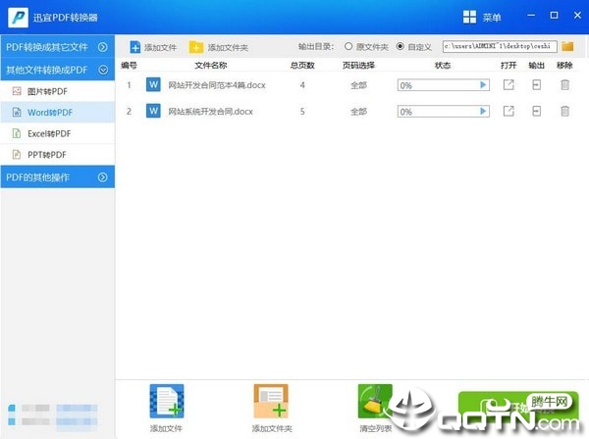Remove 网站开发合同范本4篇.docx using trash icon
589x439 pixels.
(x=564, y=84)
